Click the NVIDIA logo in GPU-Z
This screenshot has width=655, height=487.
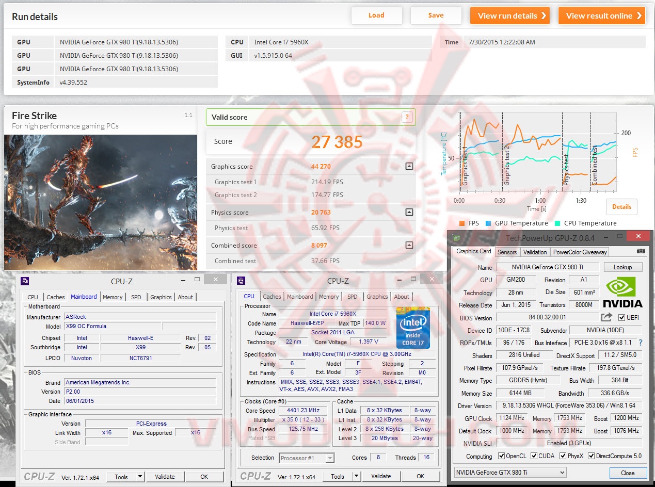pos(622,292)
